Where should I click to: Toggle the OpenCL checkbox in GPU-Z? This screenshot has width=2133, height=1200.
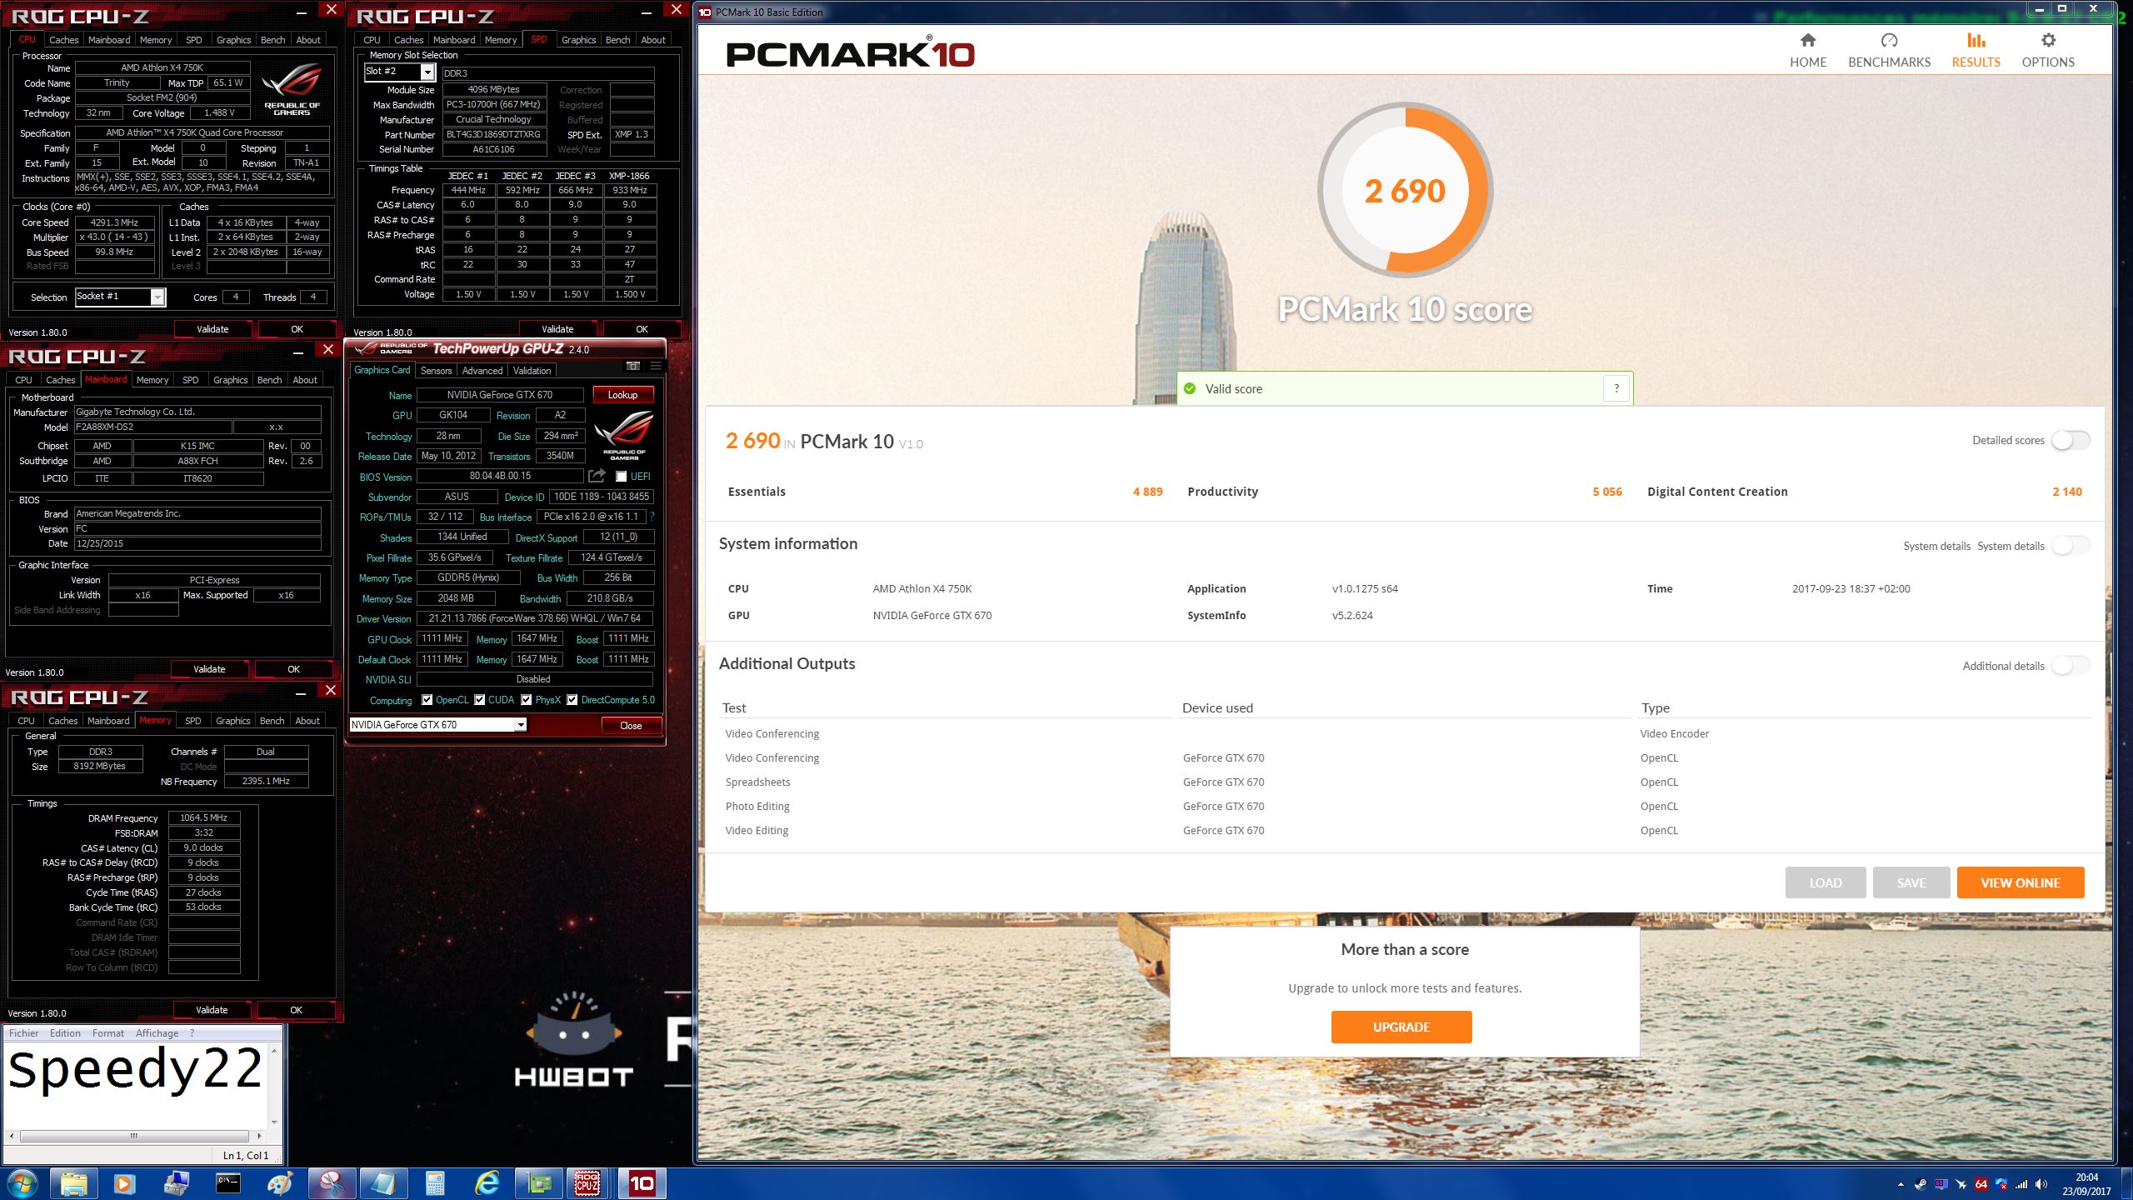pos(427,700)
